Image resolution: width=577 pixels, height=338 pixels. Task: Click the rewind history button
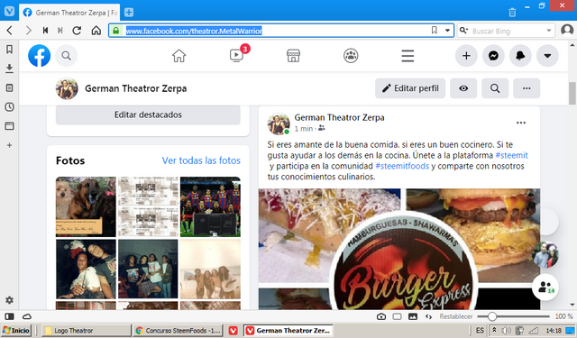[45, 31]
